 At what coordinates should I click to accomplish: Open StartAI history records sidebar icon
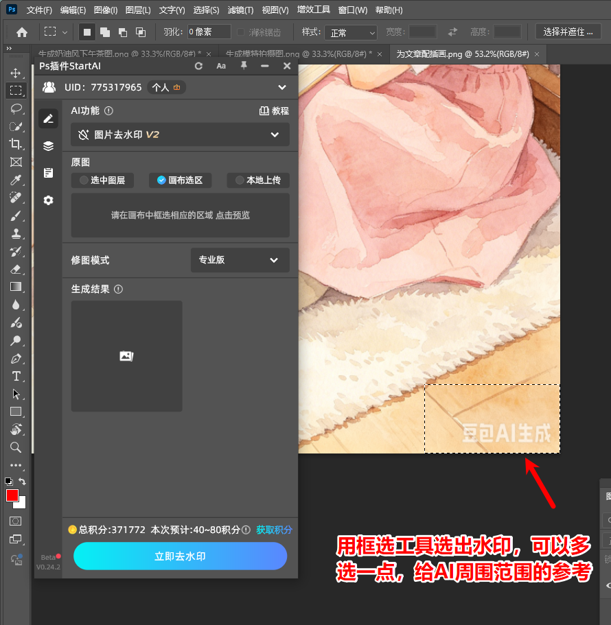pyautogui.click(x=48, y=173)
